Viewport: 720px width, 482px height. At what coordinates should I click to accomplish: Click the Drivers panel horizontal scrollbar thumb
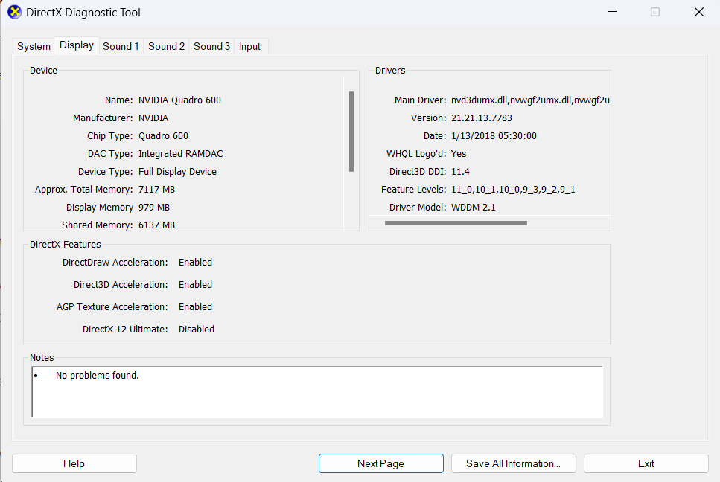(x=456, y=223)
